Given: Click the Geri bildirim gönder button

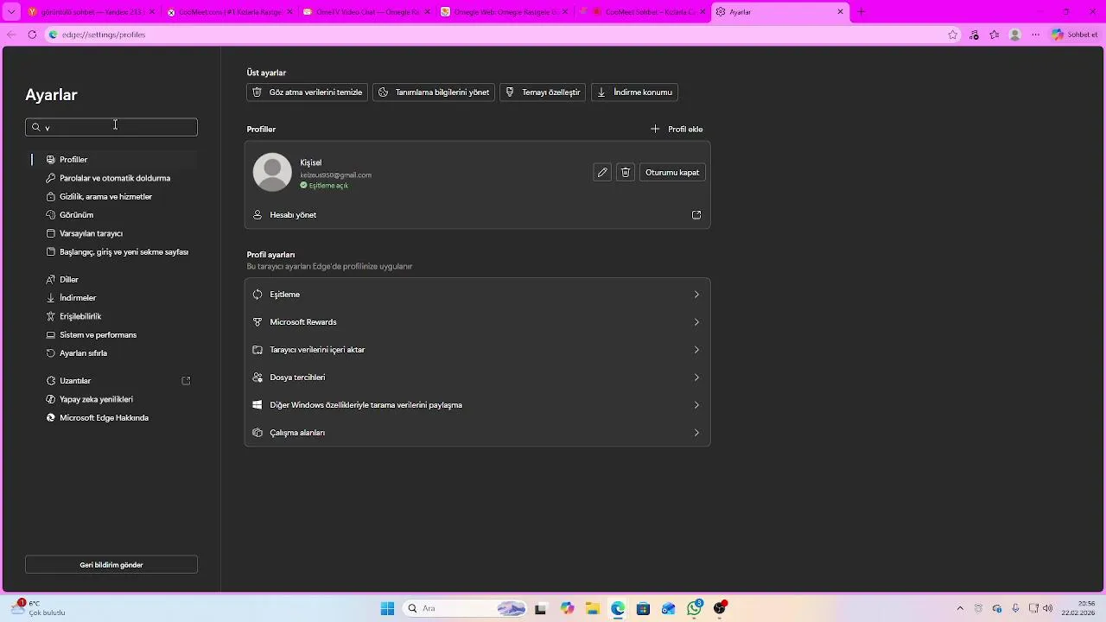Looking at the screenshot, I should (111, 565).
